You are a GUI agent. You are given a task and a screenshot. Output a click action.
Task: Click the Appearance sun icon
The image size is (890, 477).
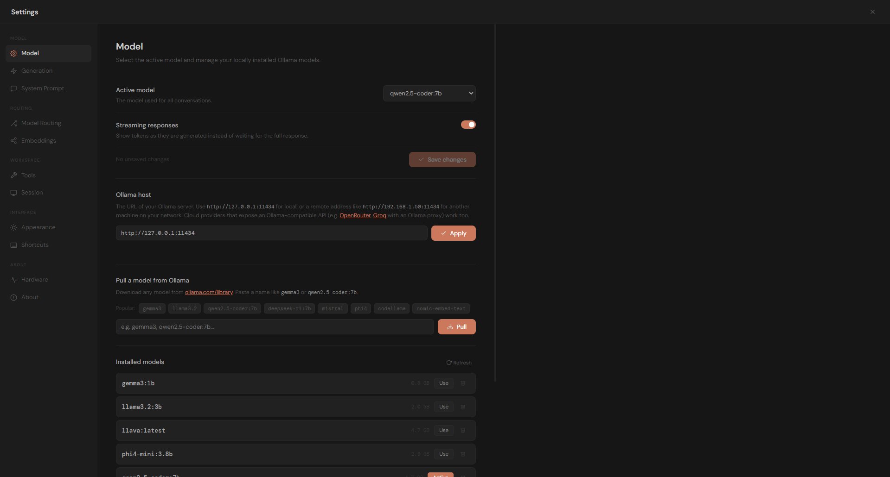[x=13, y=227]
